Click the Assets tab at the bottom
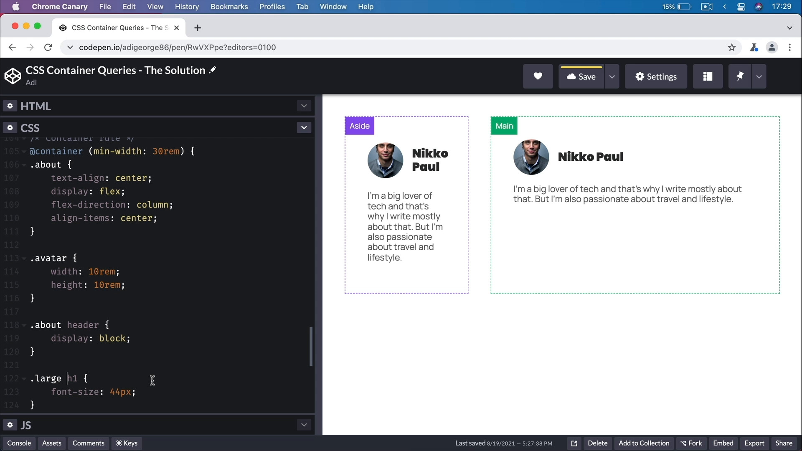Screen dimensions: 802x451 coord(52,443)
